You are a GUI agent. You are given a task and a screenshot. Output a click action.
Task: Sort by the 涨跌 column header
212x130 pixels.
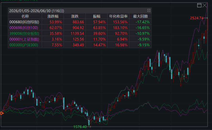pyautogui.click(x=75, y=16)
